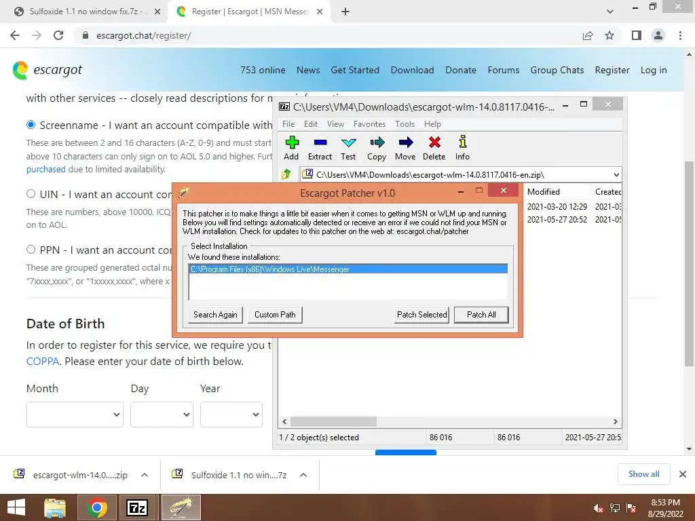Open Group Chats nav link
Viewport: 695px width, 521px height.
point(557,70)
